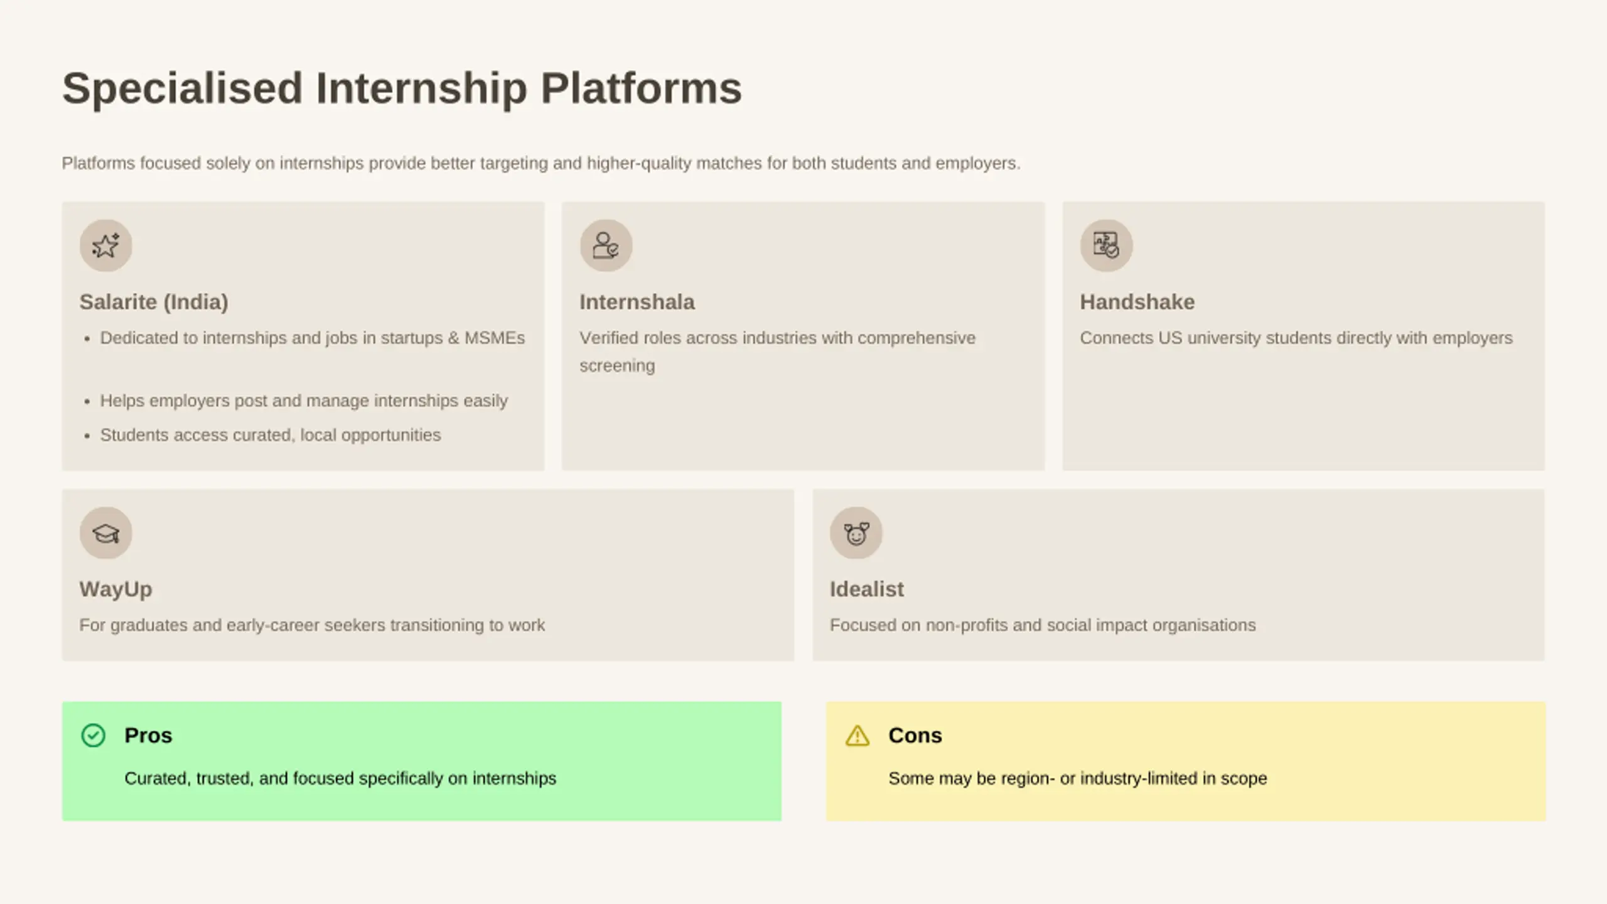Image resolution: width=1607 pixels, height=904 pixels.
Task: Click the verified user icon above Internshala
Action: pyautogui.click(x=606, y=245)
